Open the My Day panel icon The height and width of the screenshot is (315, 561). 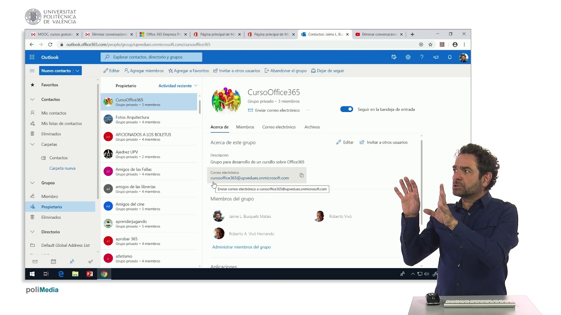point(394,57)
